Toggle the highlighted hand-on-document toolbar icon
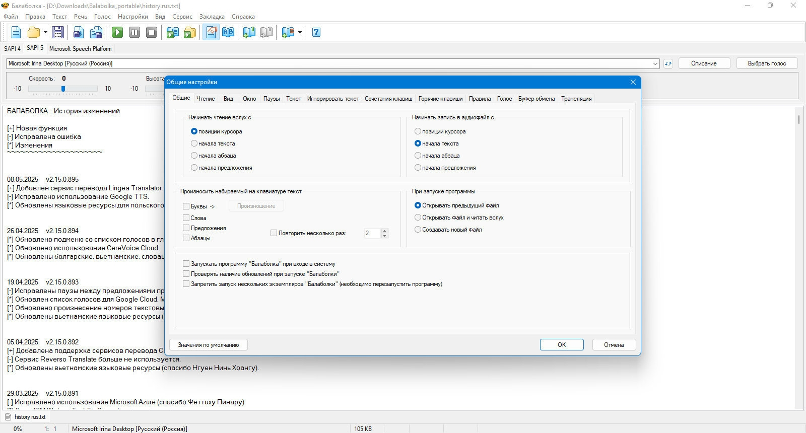The image size is (806, 433). (x=212, y=33)
